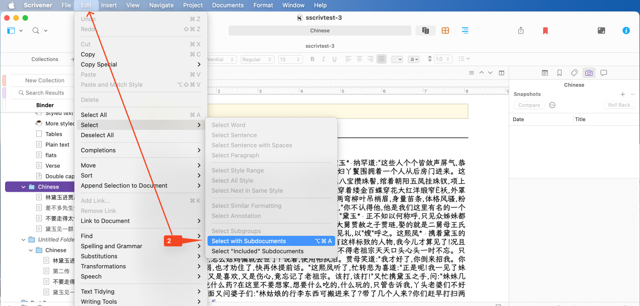Switch to Outliner view mode
Screen dimensions: 640x306
pyautogui.click(x=465, y=30)
